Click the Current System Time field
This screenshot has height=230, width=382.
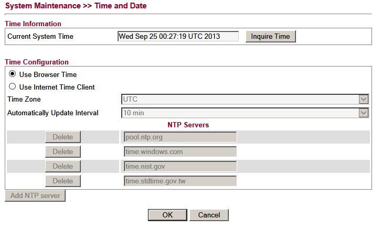pyautogui.click(x=178, y=36)
